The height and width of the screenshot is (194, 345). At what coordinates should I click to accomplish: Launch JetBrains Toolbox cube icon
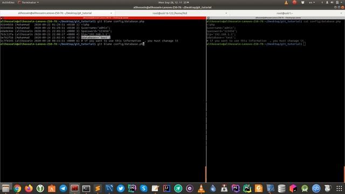293,189
